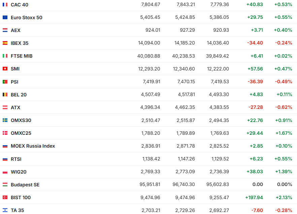Screen dimensions: 297x214
Task: Click the Portugal flag icon beside PSI
Action: tap(5, 82)
